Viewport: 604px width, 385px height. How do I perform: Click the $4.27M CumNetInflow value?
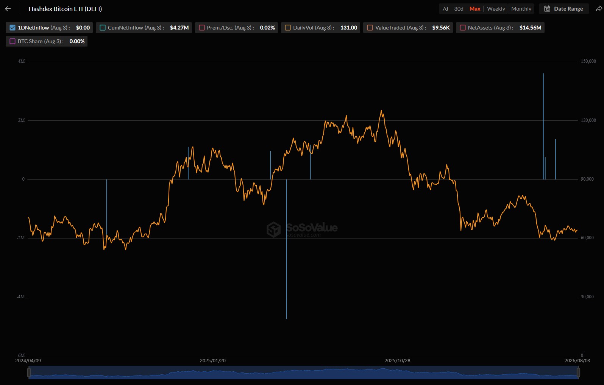click(179, 28)
